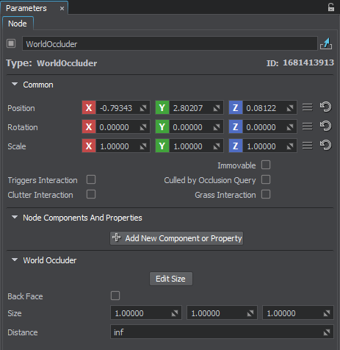Enable Culled by Occlusion Query checkbox

pos(266,179)
